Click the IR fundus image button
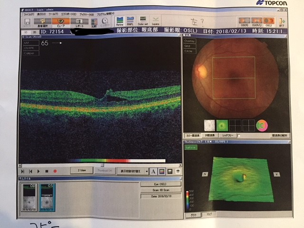Image resolution: width=304 pixels, height=228 pixels. 210,135
